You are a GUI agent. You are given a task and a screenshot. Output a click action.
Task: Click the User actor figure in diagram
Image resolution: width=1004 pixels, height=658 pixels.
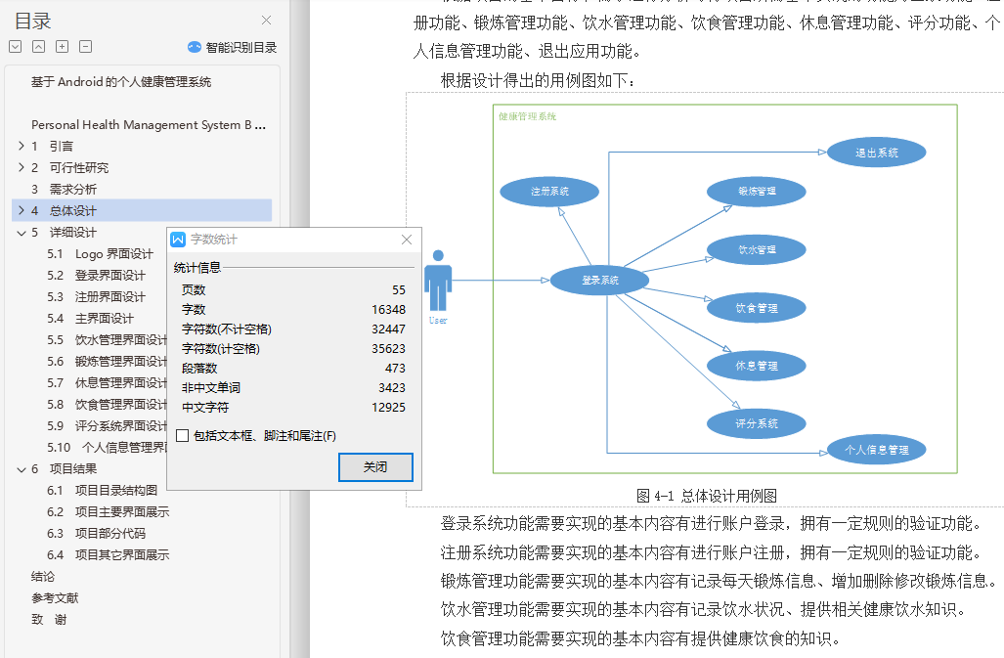click(x=438, y=282)
